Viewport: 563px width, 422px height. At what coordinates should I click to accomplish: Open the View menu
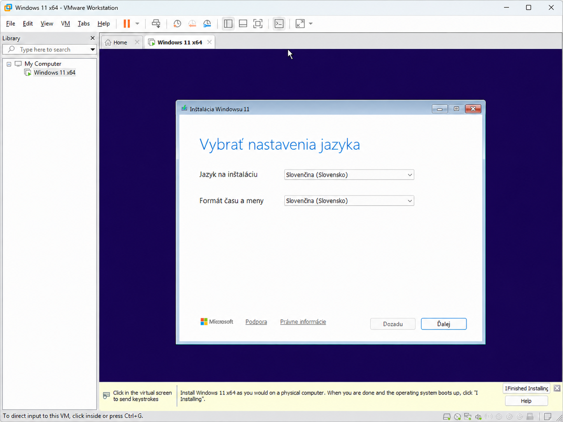pos(47,24)
